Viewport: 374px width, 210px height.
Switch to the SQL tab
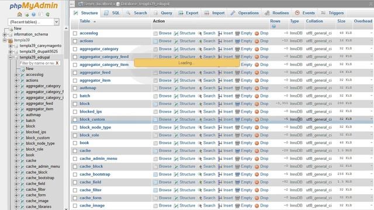point(112,13)
